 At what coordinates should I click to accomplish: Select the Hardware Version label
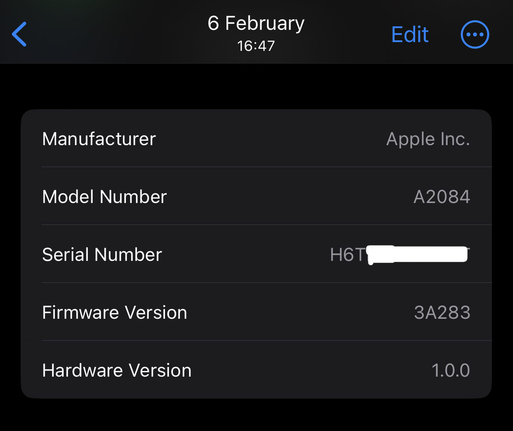tap(117, 370)
